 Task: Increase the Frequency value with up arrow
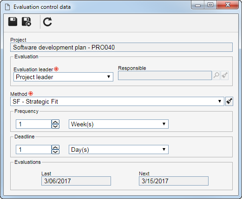click(x=55, y=122)
